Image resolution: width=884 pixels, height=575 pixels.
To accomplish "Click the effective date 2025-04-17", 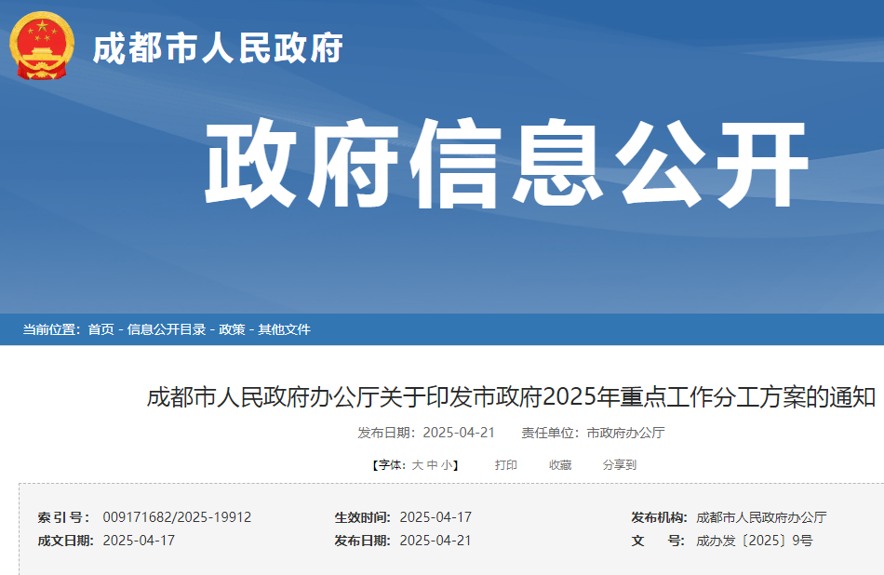I will [x=437, y=518].
